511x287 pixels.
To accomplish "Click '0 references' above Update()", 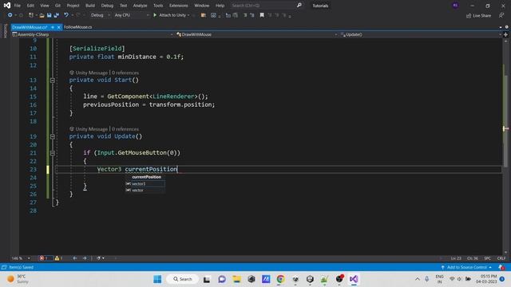I will (125, 129).
